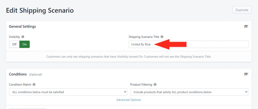This screenshot has width=258, height=109.
Task: Click the Product Filtering info icon
Action: pos(155,85)
